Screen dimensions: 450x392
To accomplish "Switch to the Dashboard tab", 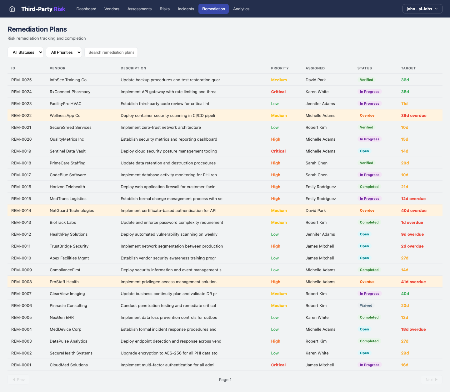I will (86, 9).
